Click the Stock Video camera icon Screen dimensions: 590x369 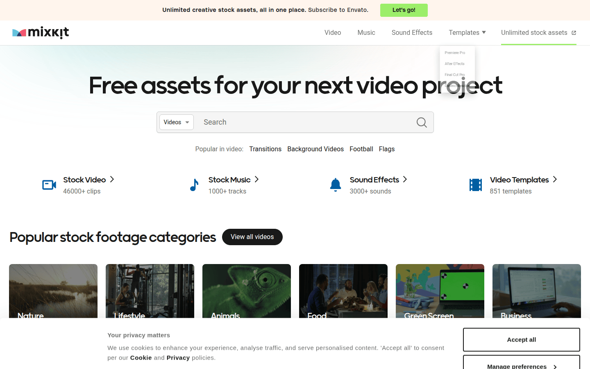point(49,185)
